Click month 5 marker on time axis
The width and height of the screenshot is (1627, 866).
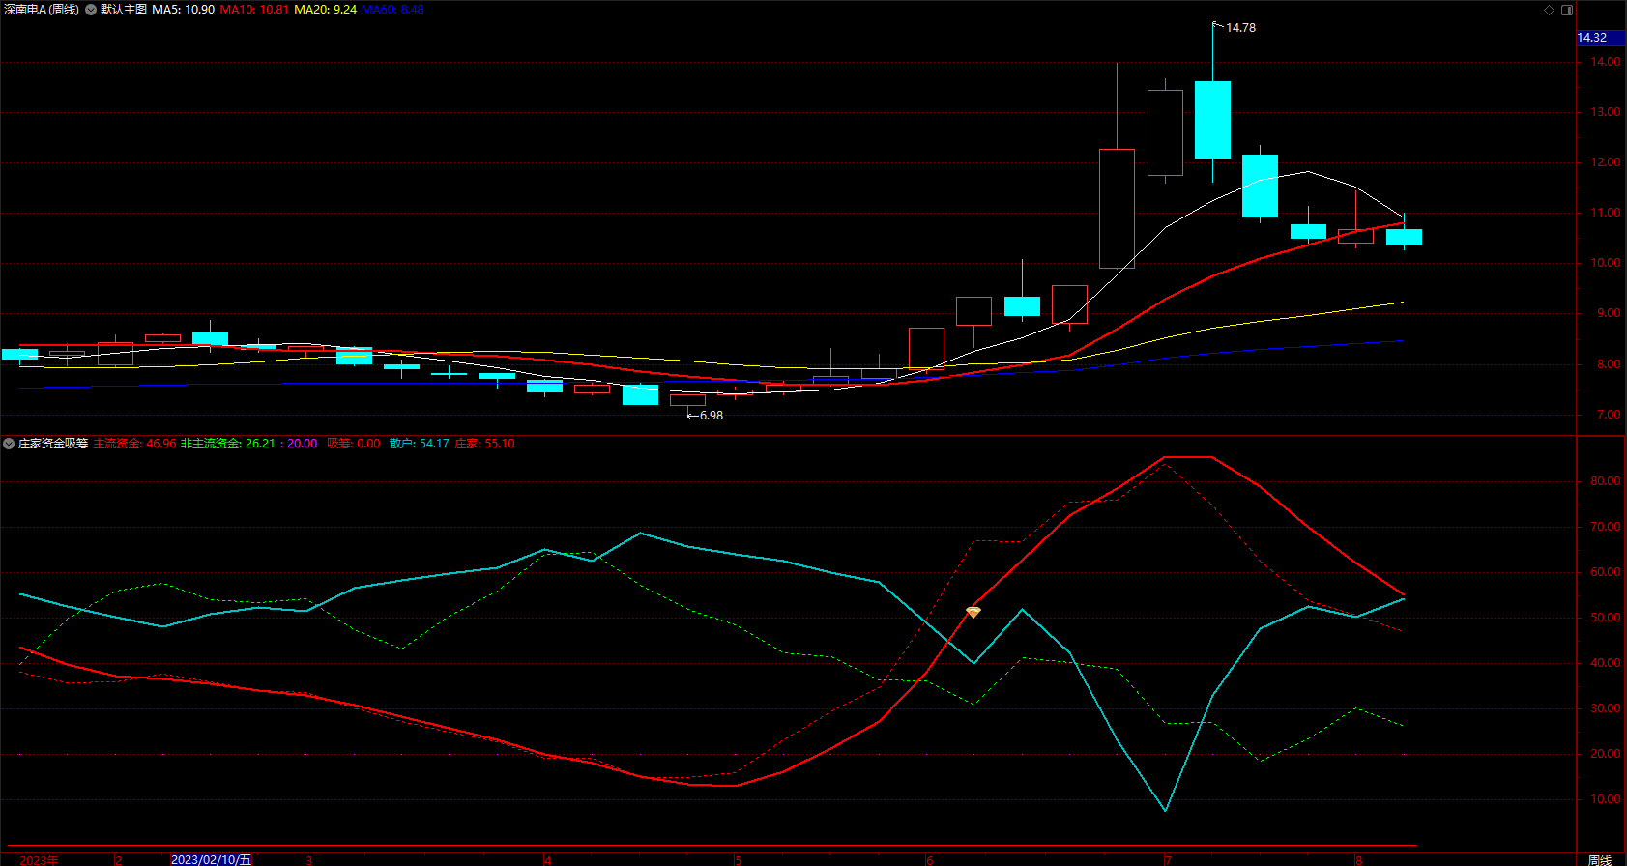pos(738,859)
